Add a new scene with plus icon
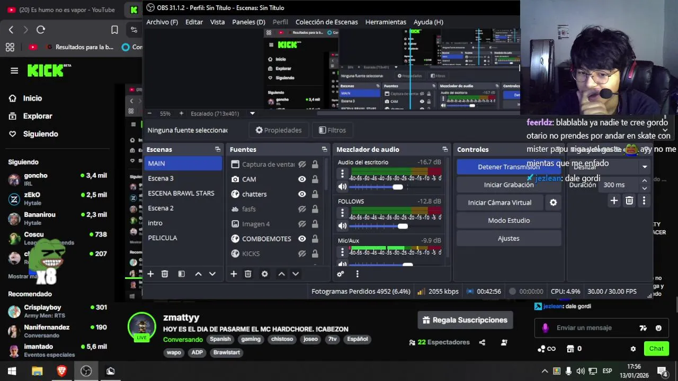The width and height of the screenshot is (678, 381). [x=150, y=274]
